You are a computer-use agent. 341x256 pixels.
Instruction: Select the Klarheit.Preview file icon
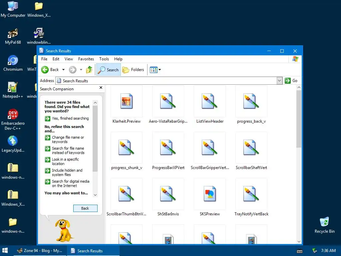127,101
